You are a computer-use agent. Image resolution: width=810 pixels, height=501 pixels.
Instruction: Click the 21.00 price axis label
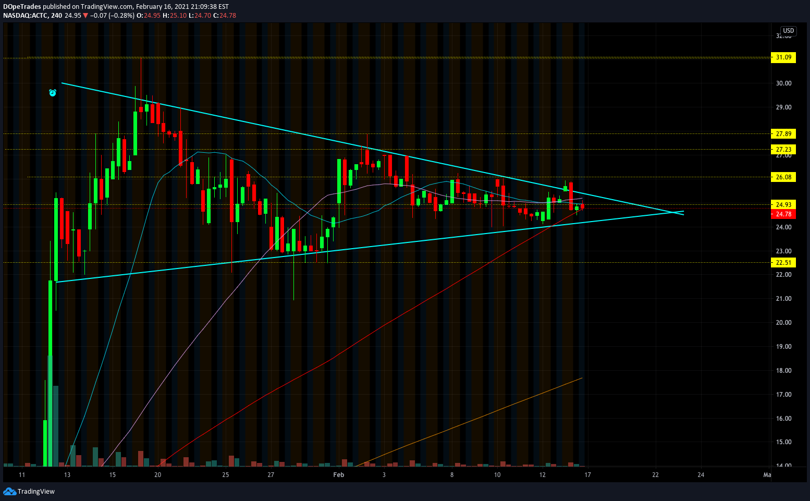click(x=783, y=299)
